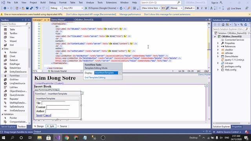Image resolution: width=251 pixels, height=141 pixels.
Task: Click the Title text field in the template
Action: (53, 103)
